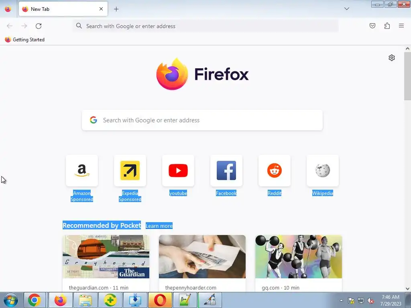Open the Expedia sponsored shortcut tile

tap(130, 170)
